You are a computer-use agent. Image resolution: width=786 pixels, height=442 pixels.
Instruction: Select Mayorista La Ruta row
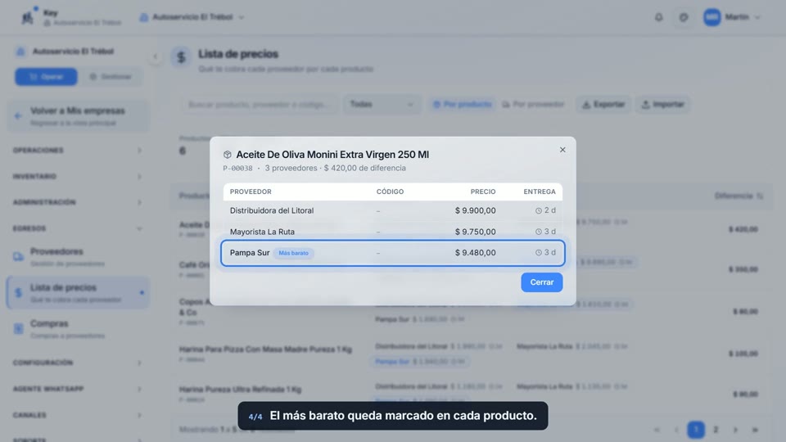392,232
